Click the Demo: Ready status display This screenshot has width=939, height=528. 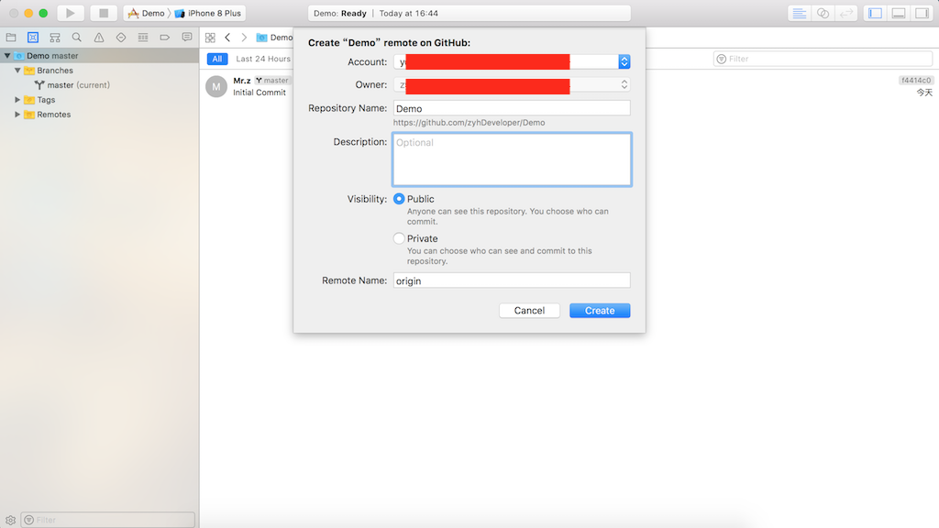469,13
